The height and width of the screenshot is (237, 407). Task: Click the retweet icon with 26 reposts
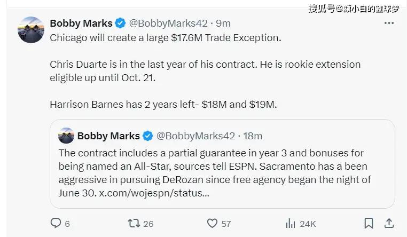pos(135,223)
